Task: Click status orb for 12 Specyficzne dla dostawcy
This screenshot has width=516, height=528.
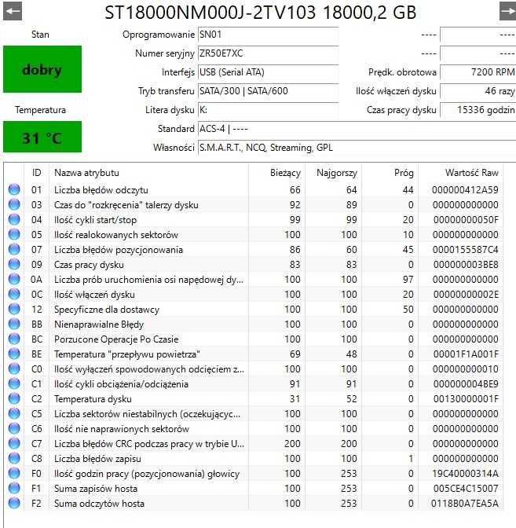Action: [14, 309]
